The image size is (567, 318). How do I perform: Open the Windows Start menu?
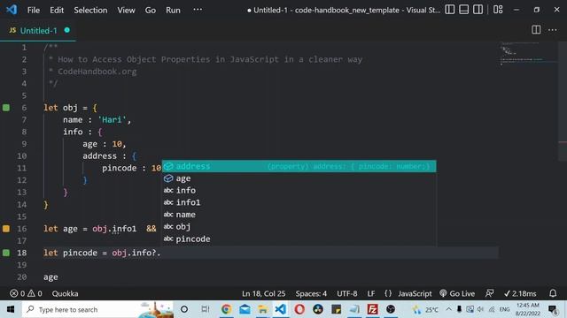(x=10, y=309)
